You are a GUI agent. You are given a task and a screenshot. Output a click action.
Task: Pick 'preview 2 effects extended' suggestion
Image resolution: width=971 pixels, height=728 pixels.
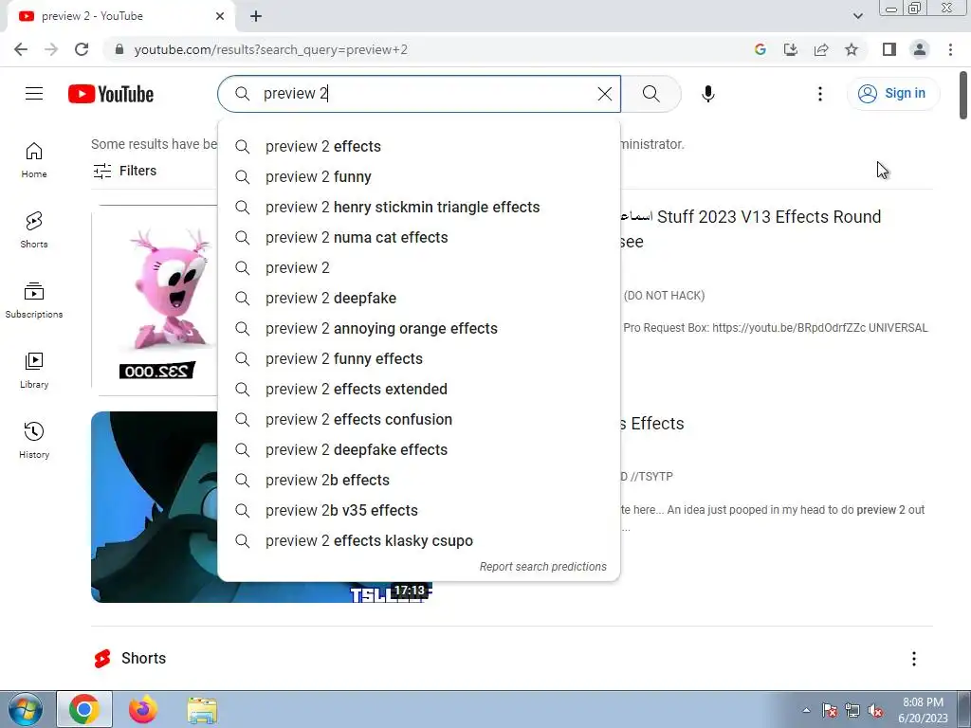tap(418, 390)
